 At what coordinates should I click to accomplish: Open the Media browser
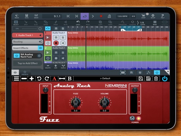coord(17,16)
